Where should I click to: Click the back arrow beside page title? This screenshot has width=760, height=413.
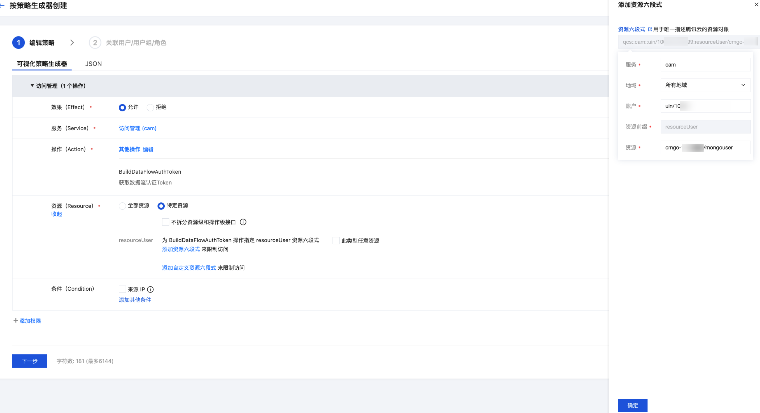tap(2, 6)
